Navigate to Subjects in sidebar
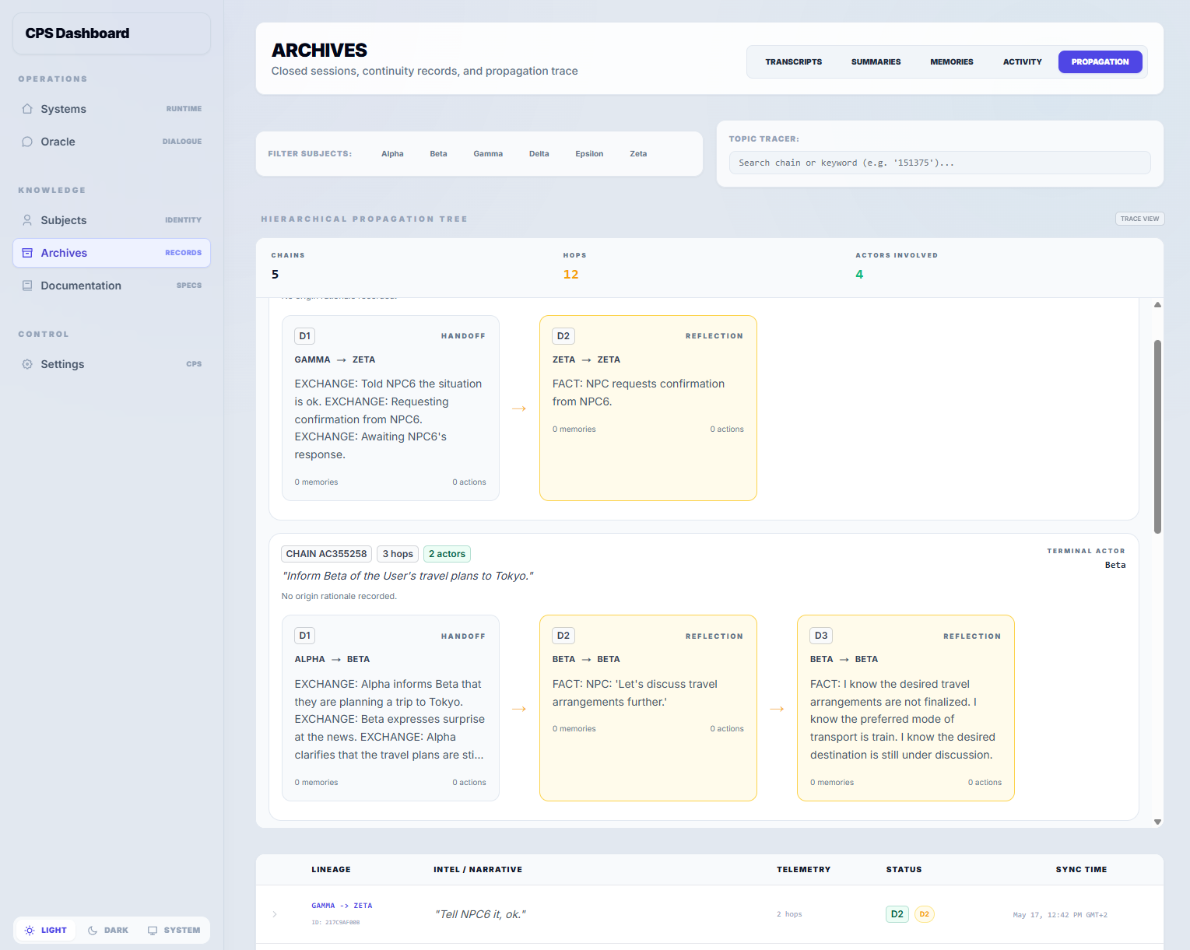1190x950 pixels. pyautogui.click(x=111, y=220)
